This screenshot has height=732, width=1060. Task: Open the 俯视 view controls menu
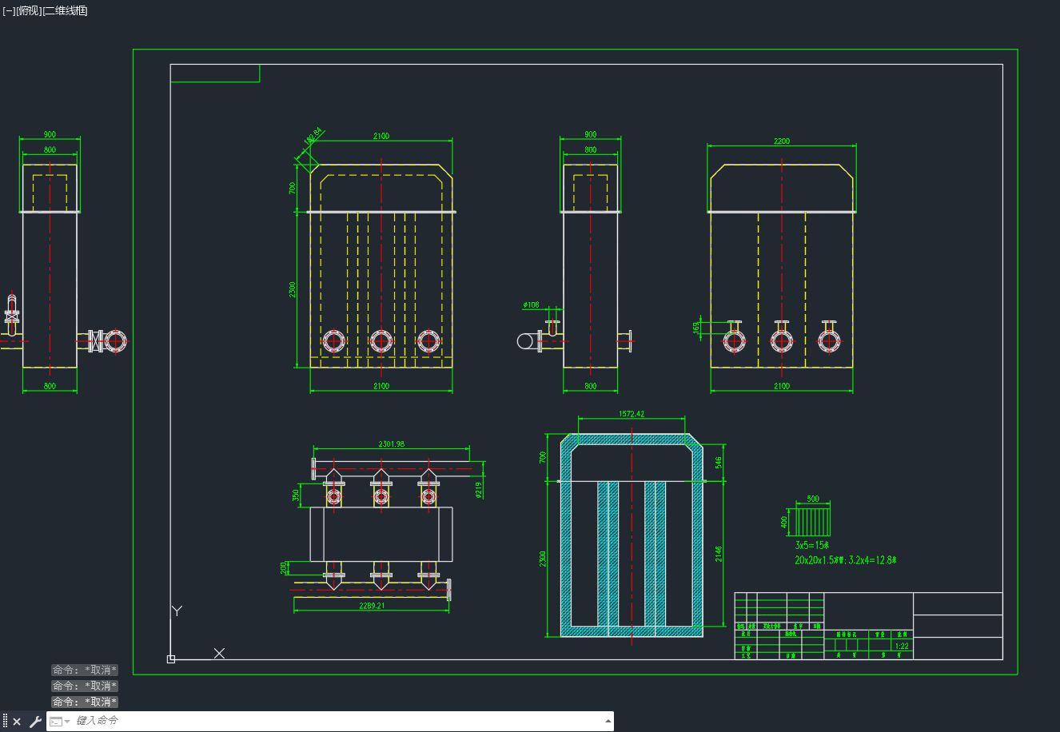click(29, 11)
